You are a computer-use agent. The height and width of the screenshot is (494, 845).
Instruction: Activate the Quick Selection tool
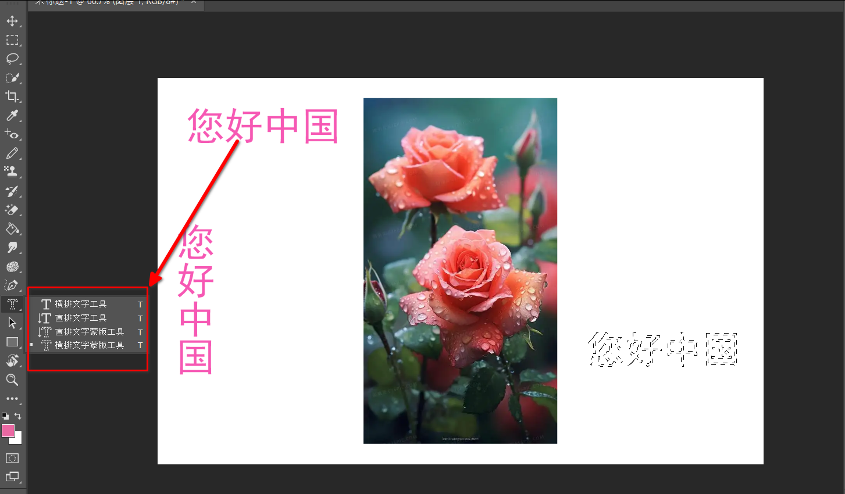pyautogui.click(x=12, y=78)
